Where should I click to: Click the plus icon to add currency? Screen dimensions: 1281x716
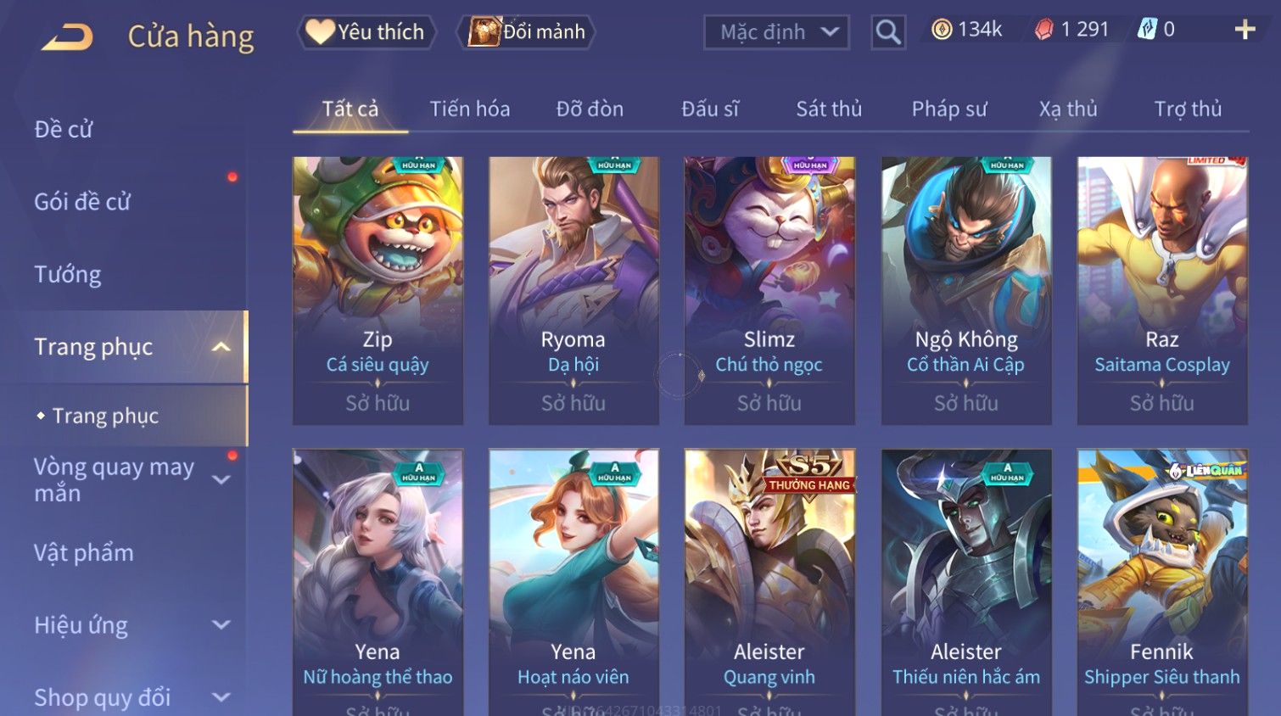pos(1245,30)
